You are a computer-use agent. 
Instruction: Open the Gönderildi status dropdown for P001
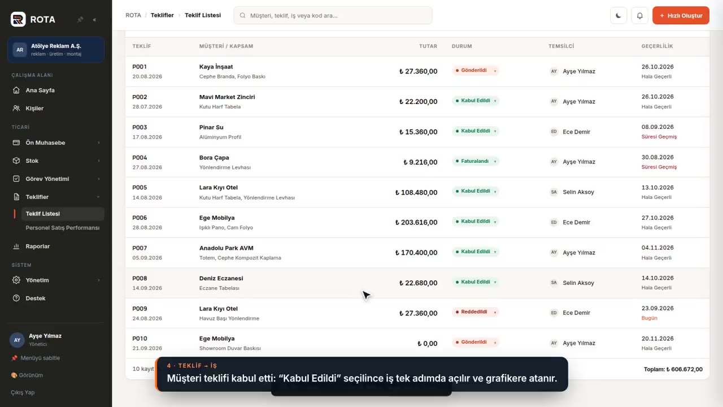(476, 71)
